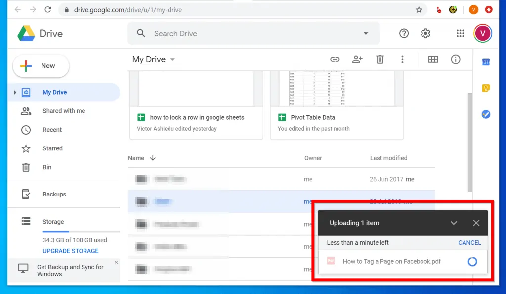Show the details info panel

point(455,60)
